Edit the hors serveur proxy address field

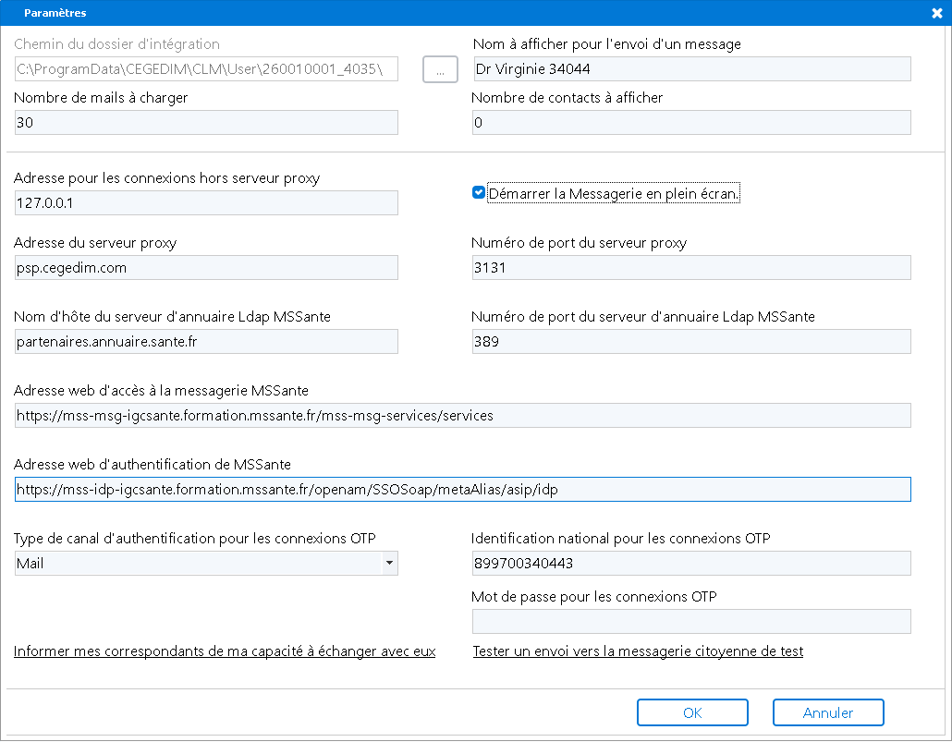(206, 202)
